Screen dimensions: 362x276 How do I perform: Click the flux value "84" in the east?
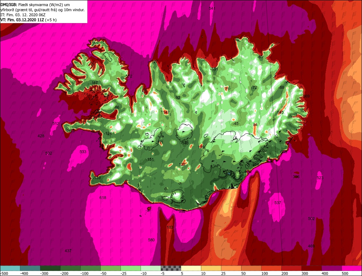click(255, 125)
